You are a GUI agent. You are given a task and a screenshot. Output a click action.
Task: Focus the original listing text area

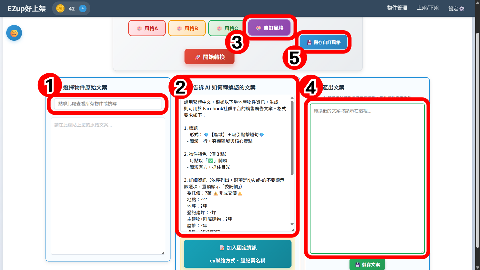pos(108,186)
